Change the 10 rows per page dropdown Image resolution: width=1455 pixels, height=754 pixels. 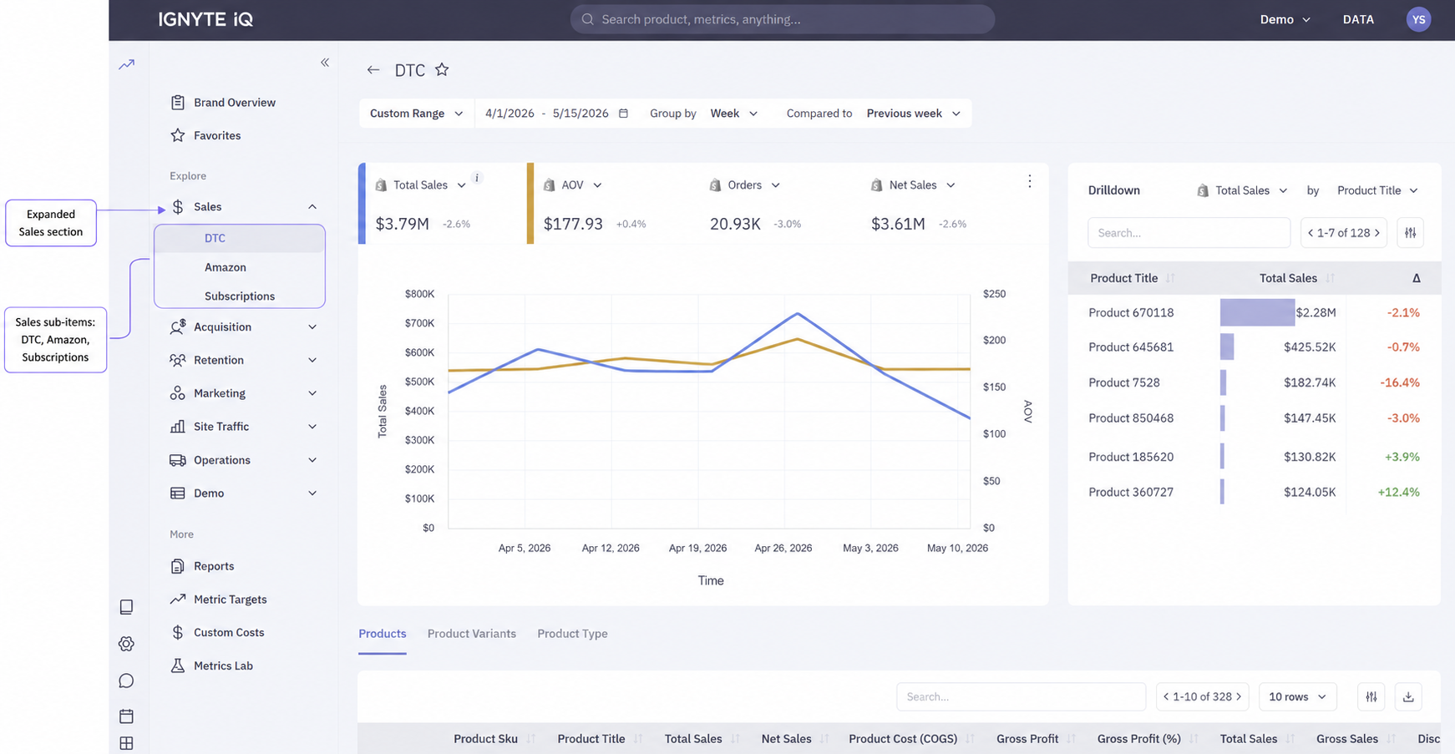pyautogui.click(x=1297, y=696)
